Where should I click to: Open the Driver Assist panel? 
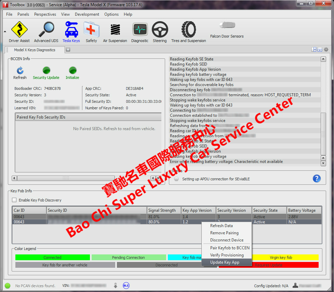[x=19, y=31]
